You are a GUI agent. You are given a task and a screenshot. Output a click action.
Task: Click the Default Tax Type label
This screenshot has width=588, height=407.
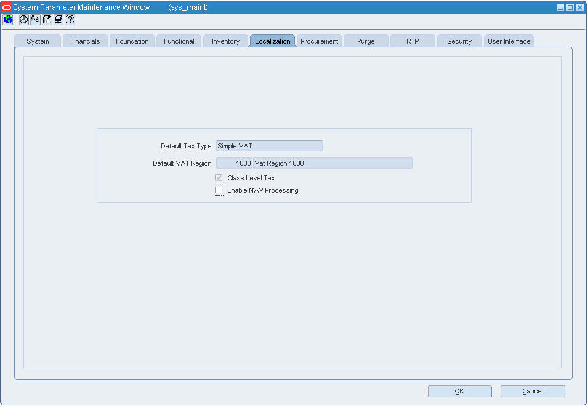tap(186, 146)
